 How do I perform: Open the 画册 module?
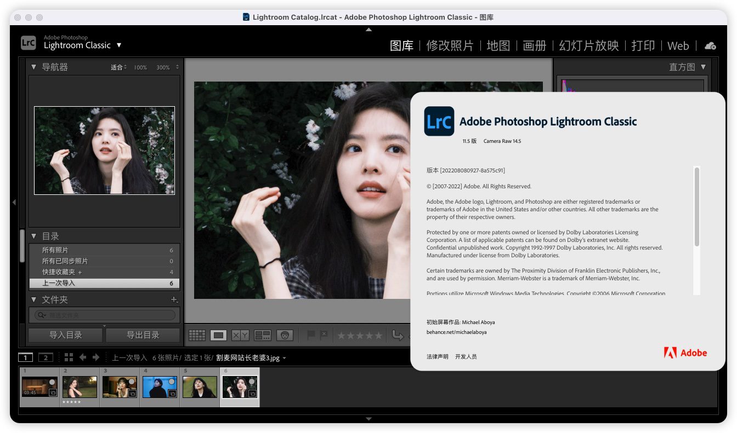coord(535,45)
